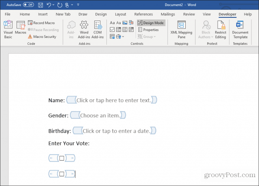Select the first vote checkbox's start tag
The width and height of the screenshot is (259, 186).
pyautogui.click(x=54, y=158)
